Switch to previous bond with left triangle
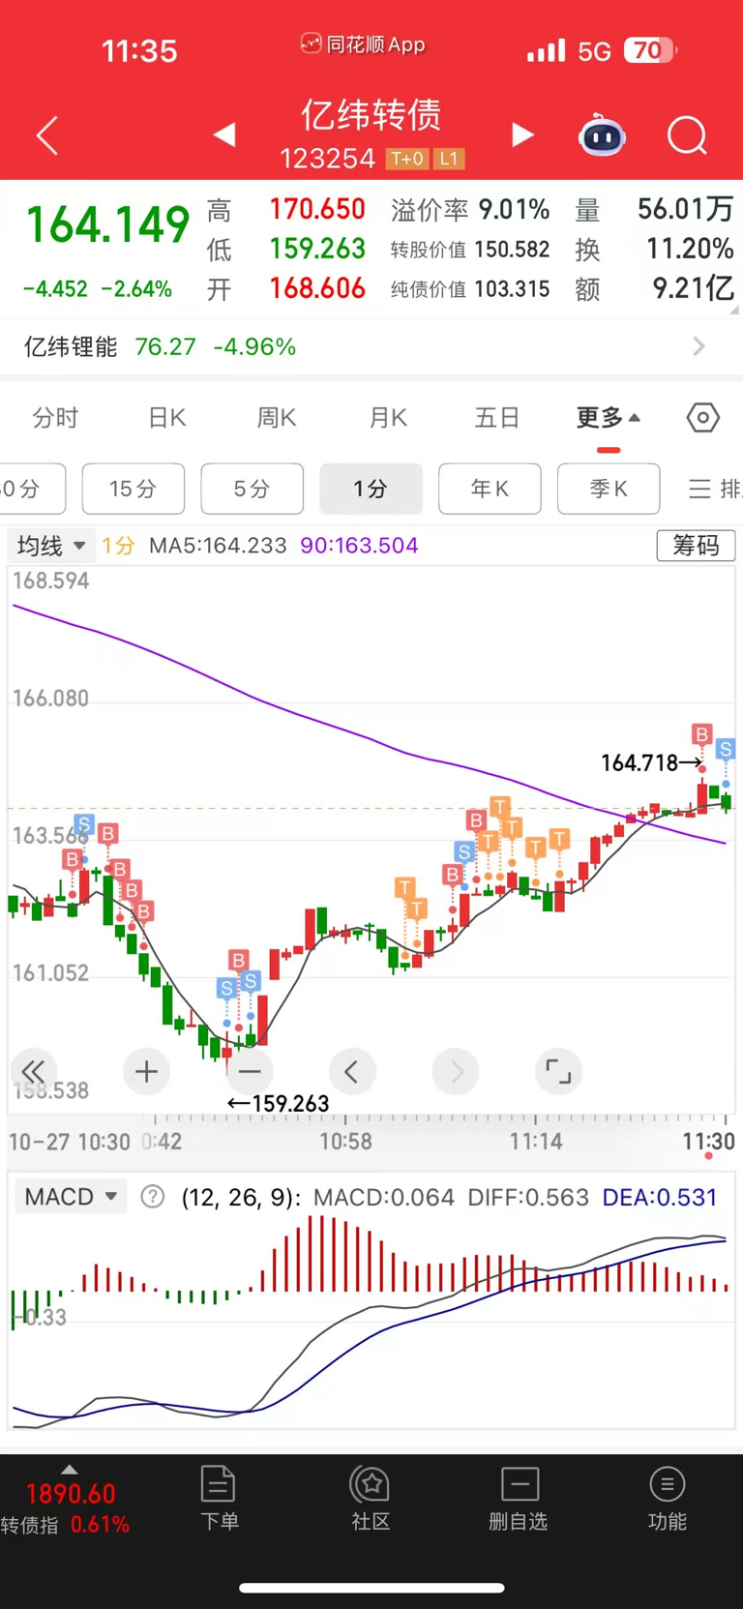 click(x=224, y=134)
